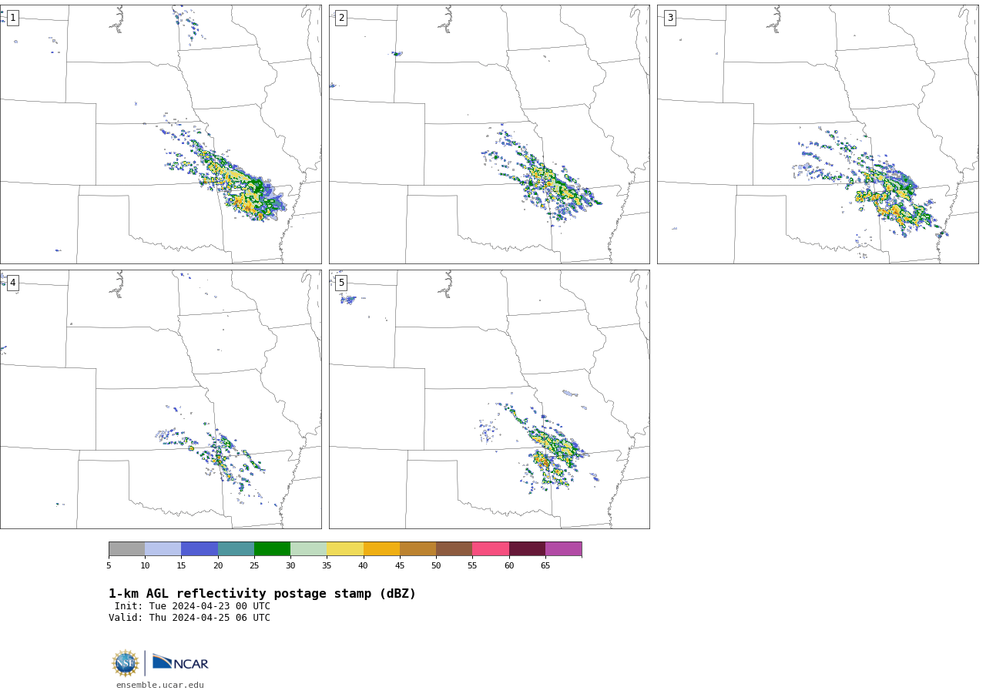Click the blue 15-20 dBZ swatch
Viewport: 986px width, 694px height.
[200, 549]
